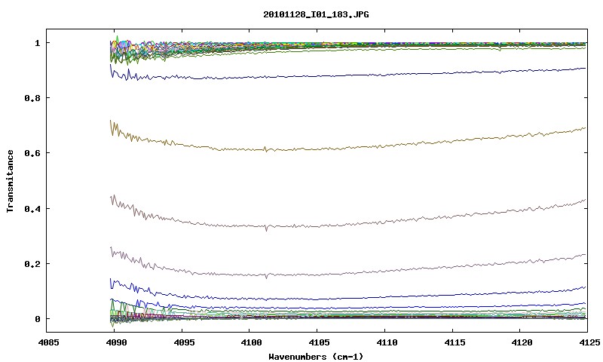Viewport: 603px width, 362px height.
Task: Click the x-axis tick label 4125
Action: [589, 342]
